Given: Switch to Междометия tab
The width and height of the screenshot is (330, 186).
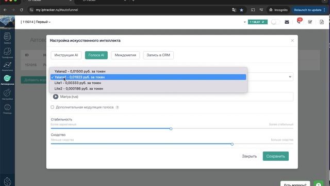Looking at the screenshot, I should pos(125,55).
